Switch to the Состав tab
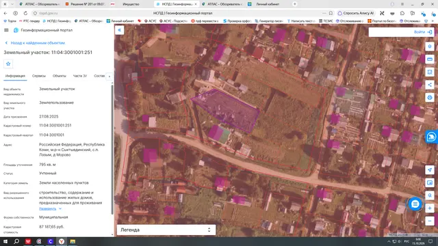Viewport: 438px width, 246px height. 99,76
